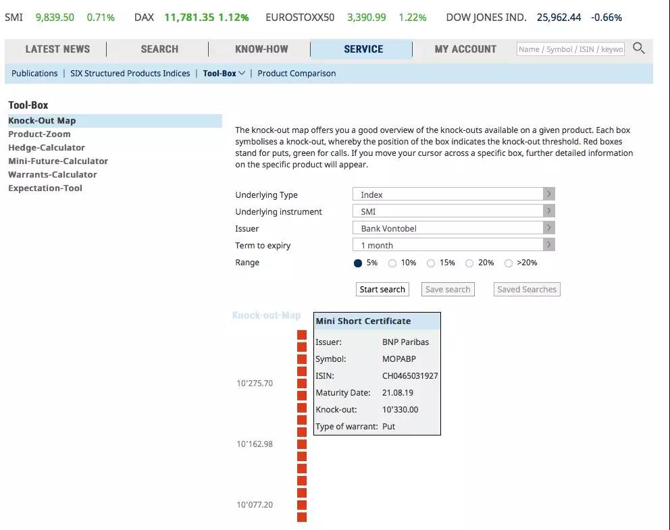Click the red knock-out box beside 10'162.98
The width and height of the screenshot is (670, 530).
tap(302, 444)
